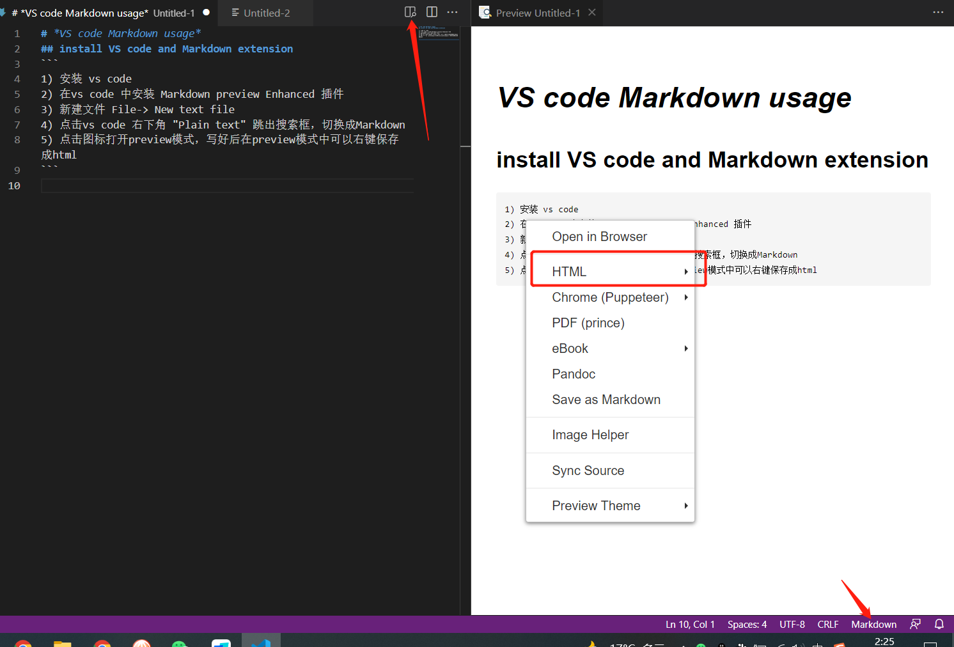Switch to the Untitled-2 tab
Screen dimensions: 954x647
coord(265,13)
